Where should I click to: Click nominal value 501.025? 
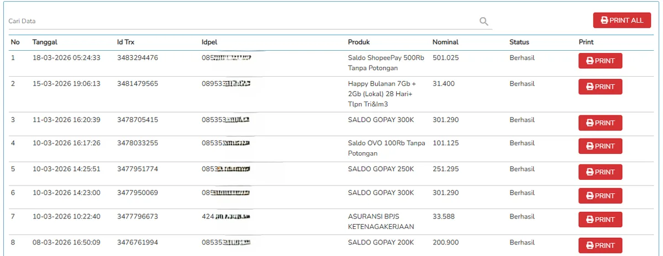(446, 57)
